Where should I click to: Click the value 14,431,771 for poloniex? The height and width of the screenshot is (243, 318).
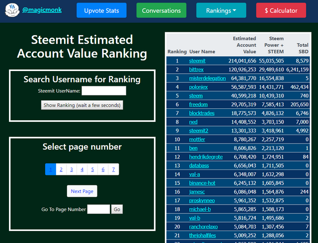click(271, 87)
